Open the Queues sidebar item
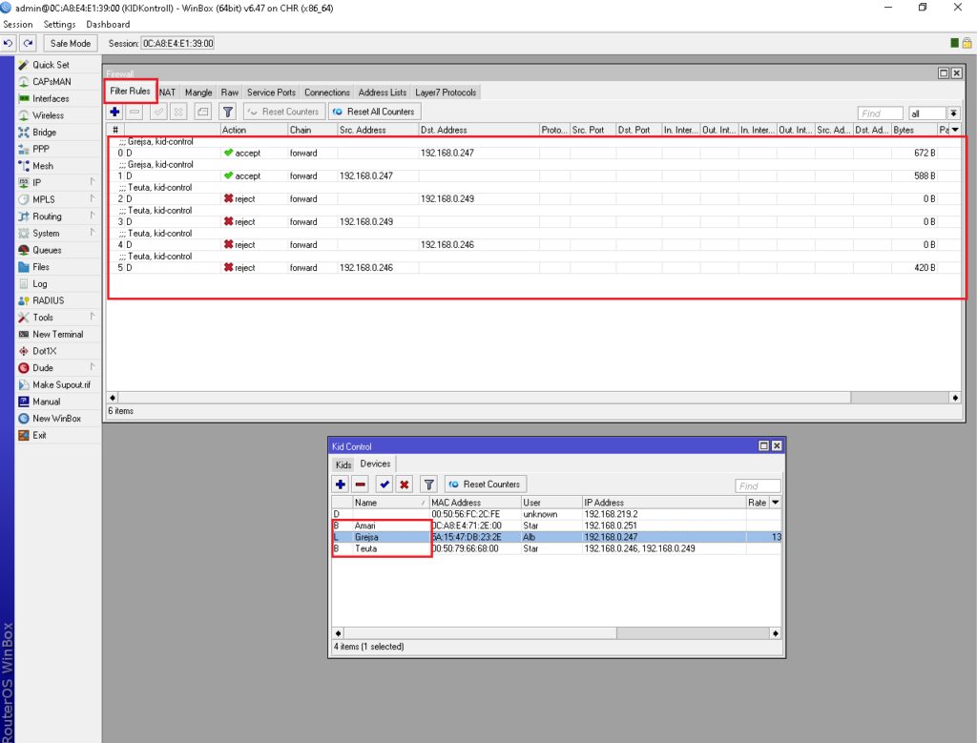This screenshot has width=977, height=743. coord(47,250)
